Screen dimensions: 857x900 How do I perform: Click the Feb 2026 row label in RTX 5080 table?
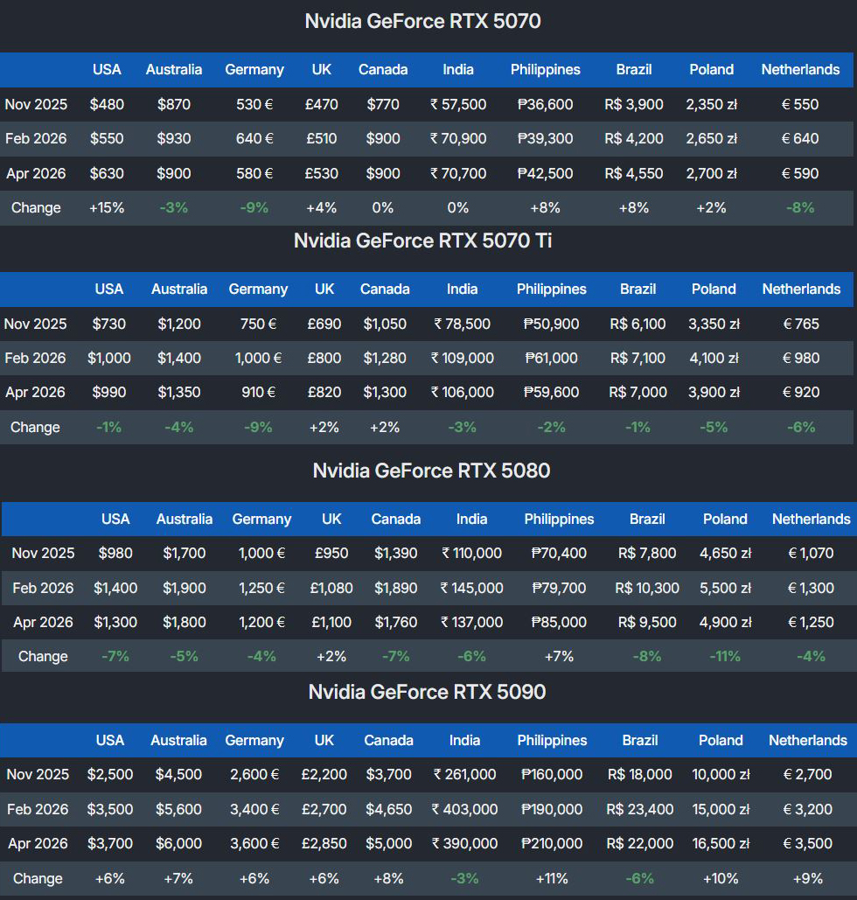click(43, 588)
